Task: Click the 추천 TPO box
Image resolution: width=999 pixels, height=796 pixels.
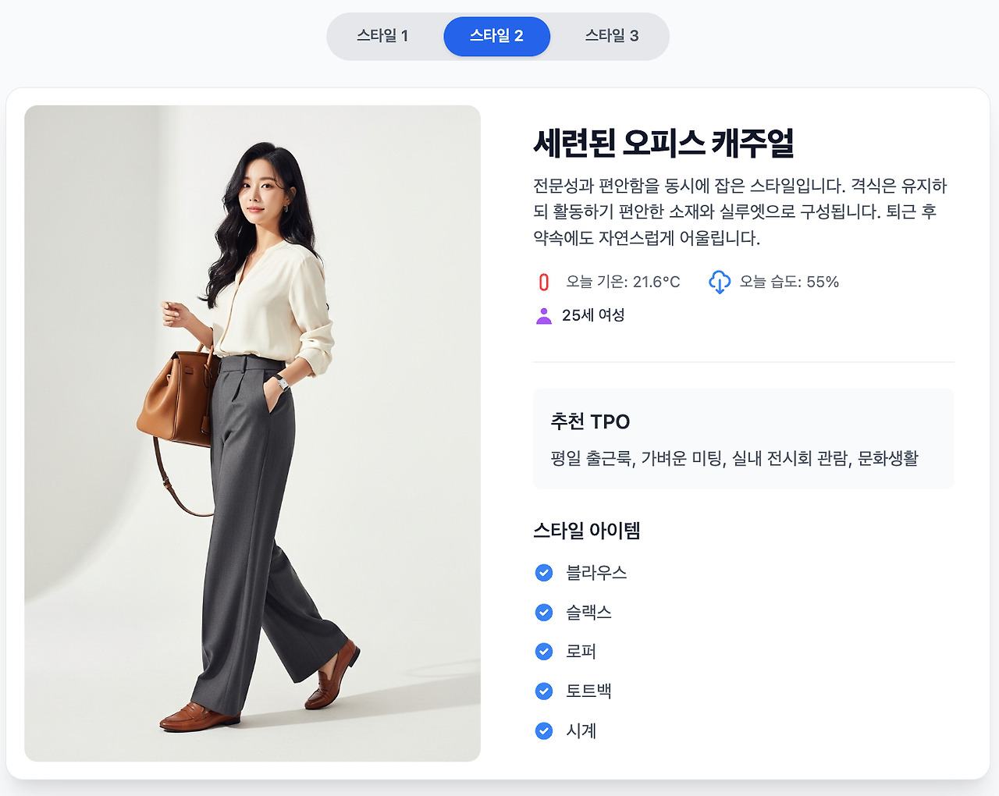Action: [743, 439]
